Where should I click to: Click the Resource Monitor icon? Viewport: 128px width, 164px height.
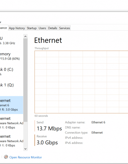coord(6,157)
